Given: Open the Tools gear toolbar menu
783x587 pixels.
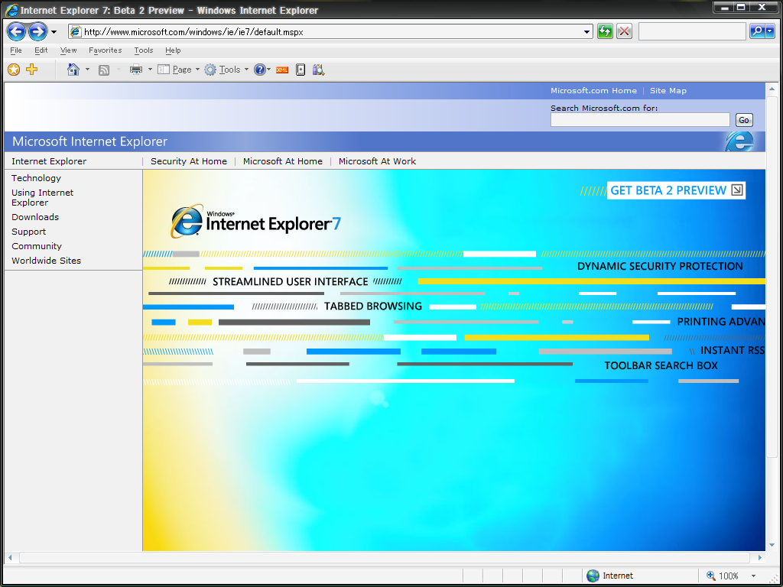Looking at the screenshot, I should [226, 70].
